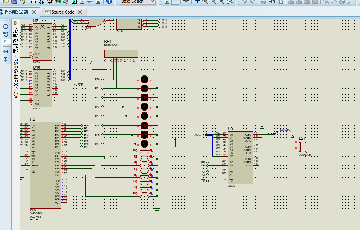Launch the 3D Visualizer icon

[x=58, y=1]
